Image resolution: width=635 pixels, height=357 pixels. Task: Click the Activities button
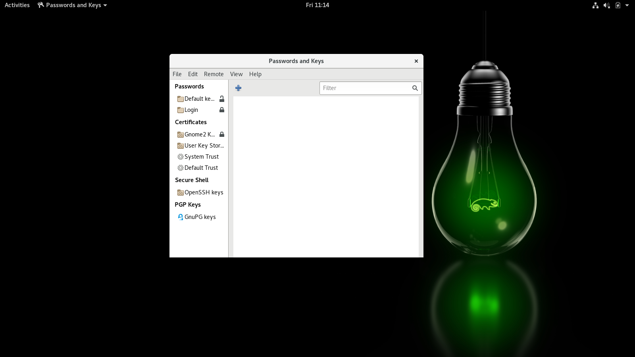[x=17, y=5]
